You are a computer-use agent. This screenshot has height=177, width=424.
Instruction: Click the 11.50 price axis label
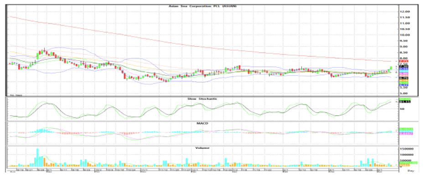point(405,18)
